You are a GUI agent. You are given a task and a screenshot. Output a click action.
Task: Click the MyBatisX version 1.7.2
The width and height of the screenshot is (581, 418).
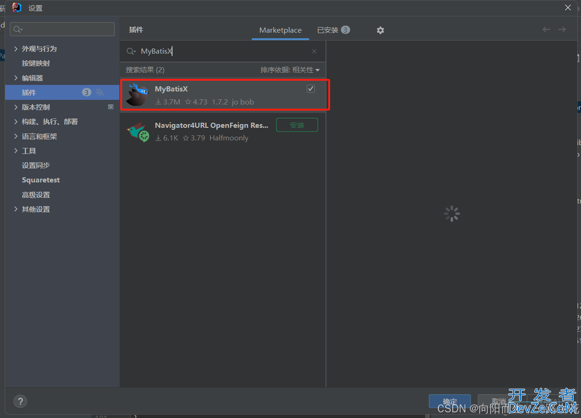220,102
